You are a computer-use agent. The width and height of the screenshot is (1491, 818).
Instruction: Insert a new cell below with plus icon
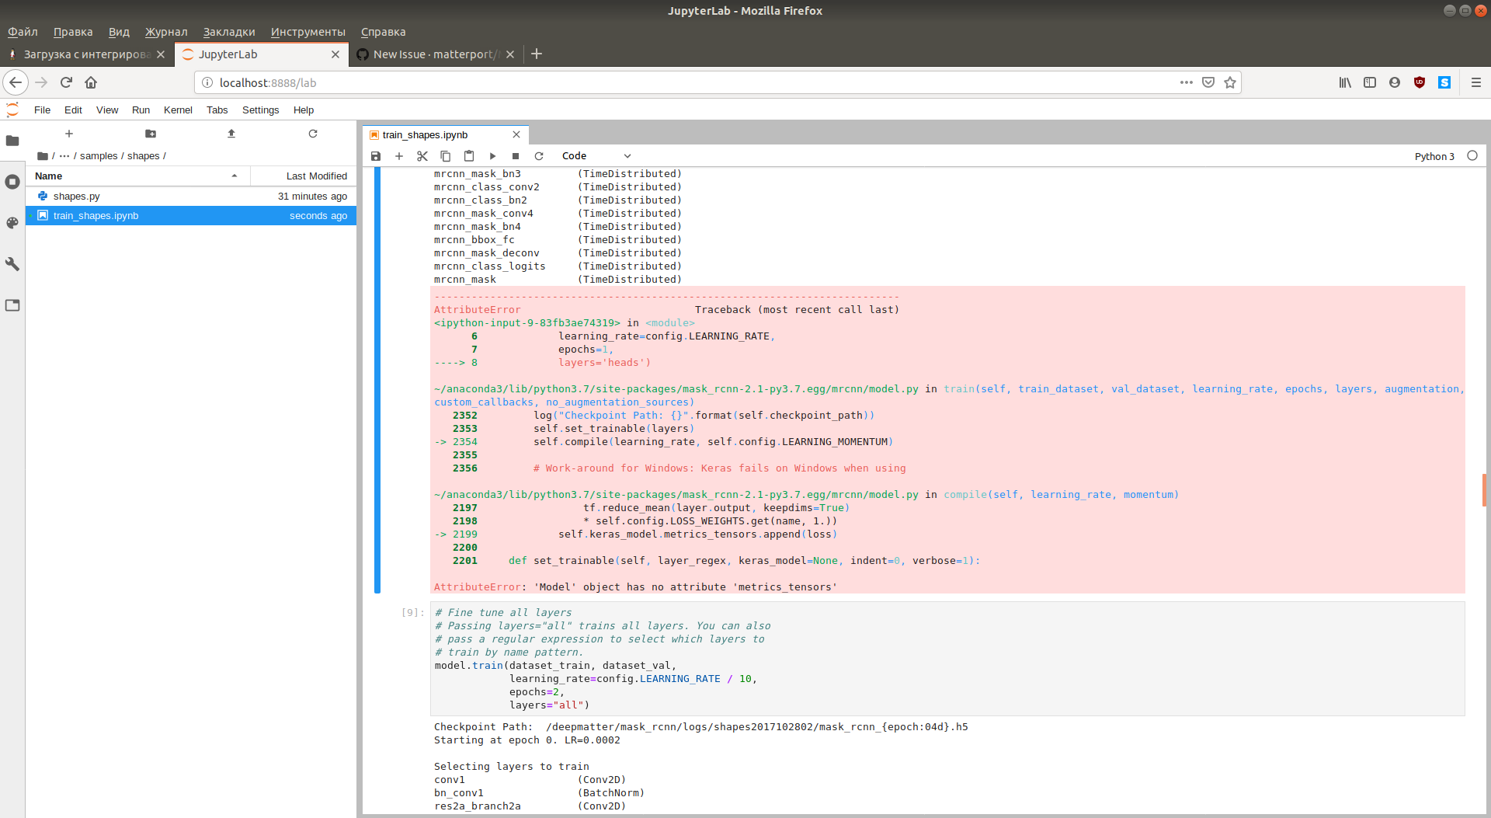click(399, 156)
